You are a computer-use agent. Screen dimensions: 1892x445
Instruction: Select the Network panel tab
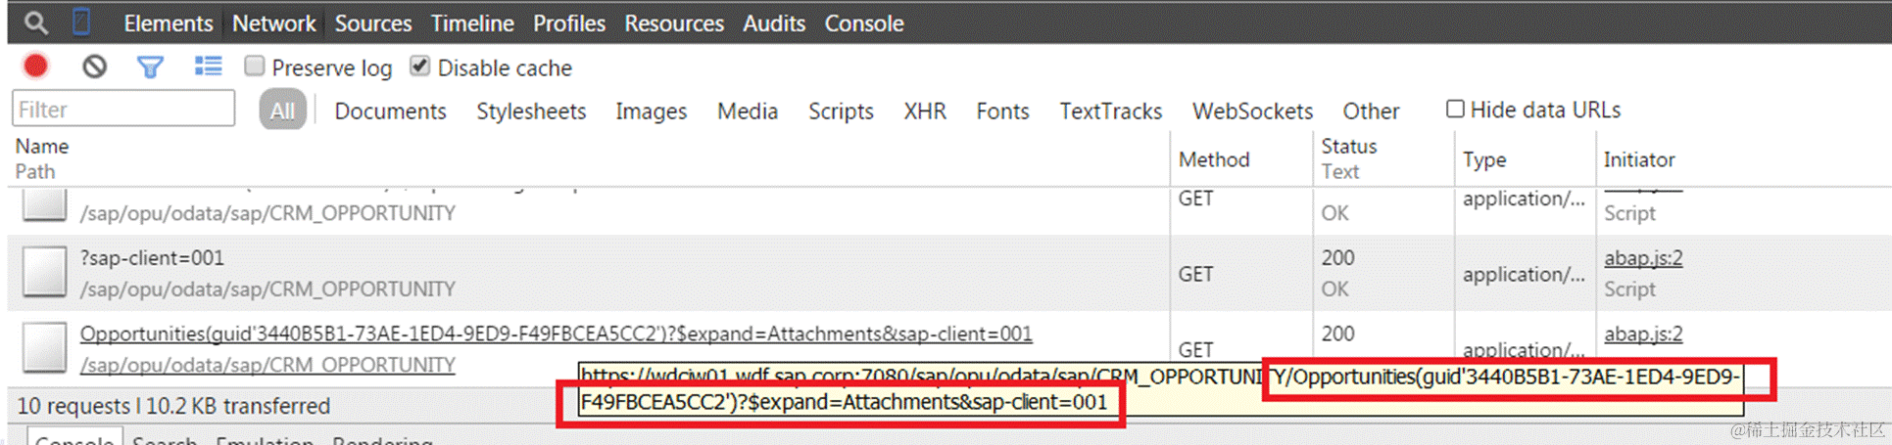point(273,22)
